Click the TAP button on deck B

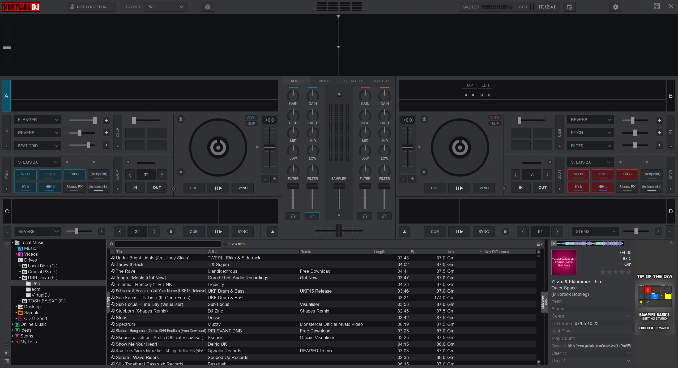(470, 85)
